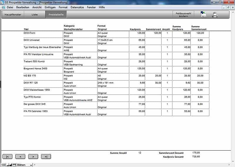Select the MZ ES 175 title
235x167 pixels.
[30, 76]
